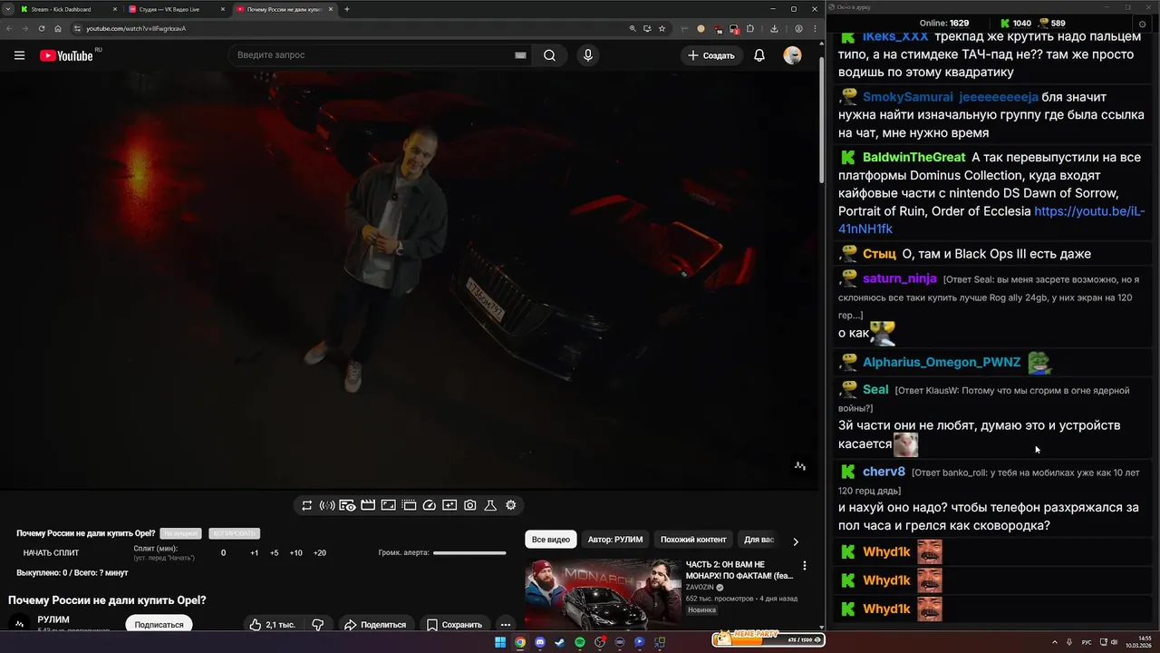Open the on-screen keyboard in search box
This screenshot has width=1160, height=653.
coord(520,55)
